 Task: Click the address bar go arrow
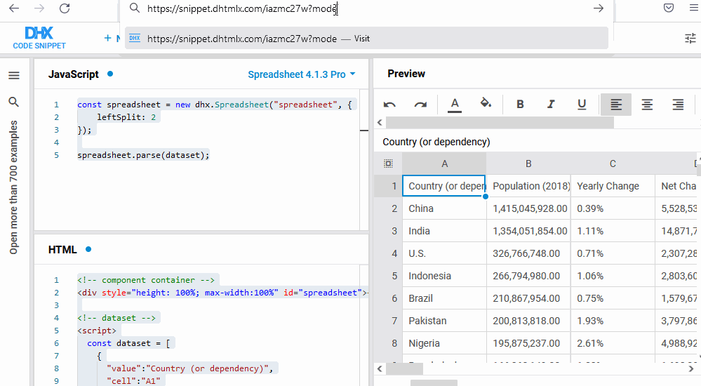pos(598,8)
